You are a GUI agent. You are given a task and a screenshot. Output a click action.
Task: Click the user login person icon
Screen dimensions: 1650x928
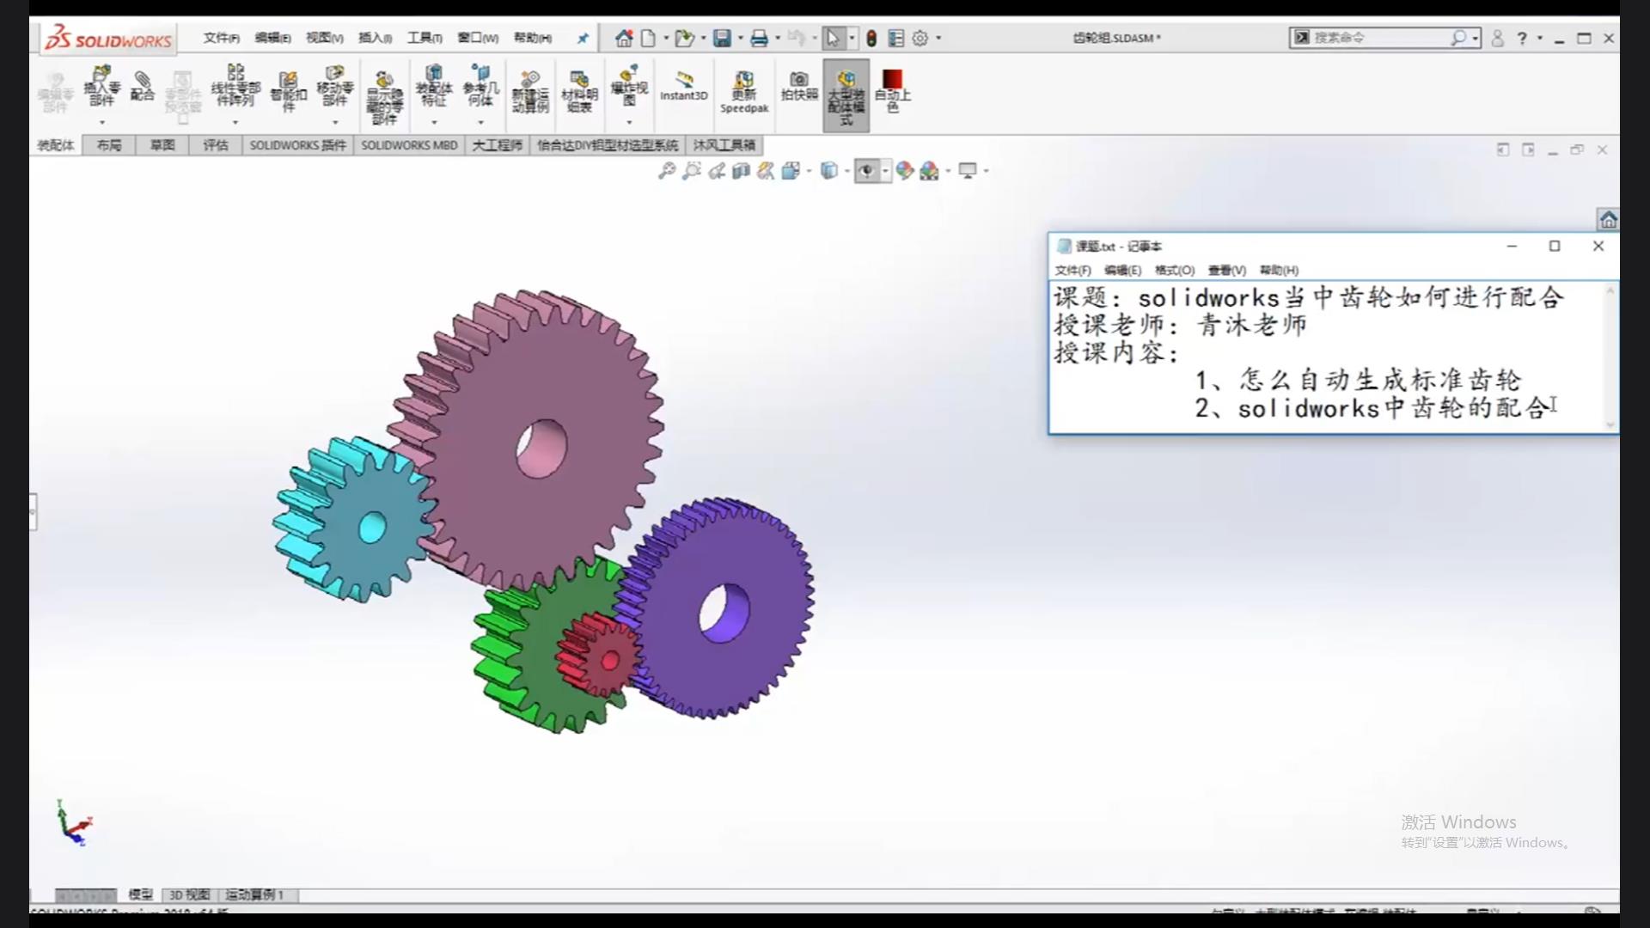coord(1498,38)
